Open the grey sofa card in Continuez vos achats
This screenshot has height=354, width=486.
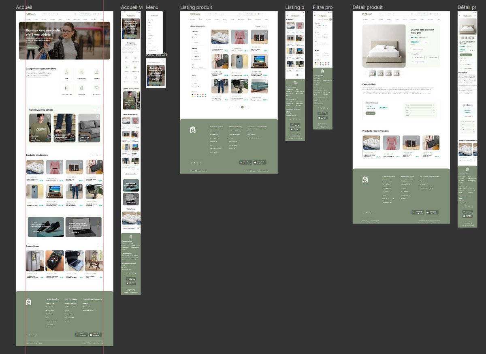point(89,128)
